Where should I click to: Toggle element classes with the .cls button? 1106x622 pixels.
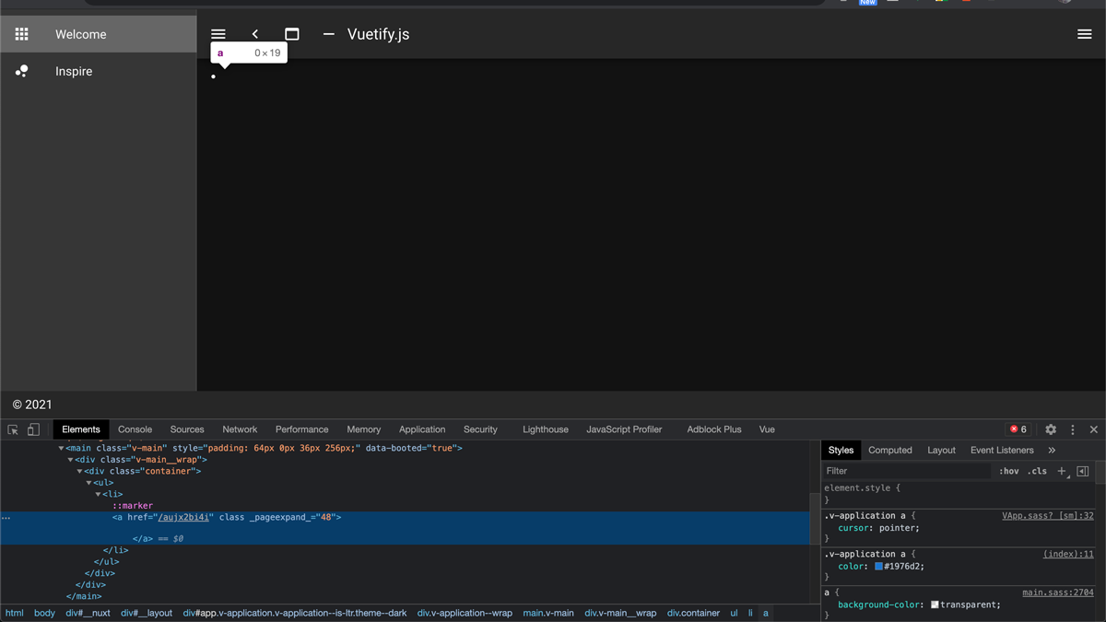pos(1037,471)
